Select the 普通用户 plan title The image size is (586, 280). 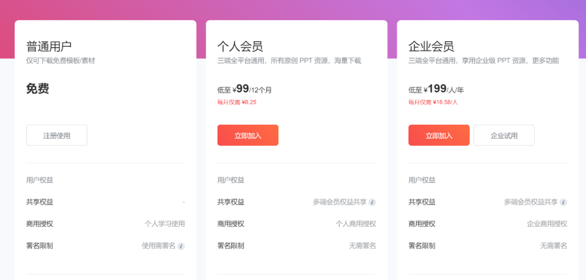coord(49,46)
